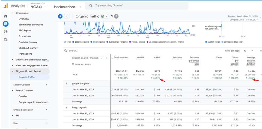Click the filter funnel icon
The height and width of the screenshot is (129, 262).
point(112,16)
